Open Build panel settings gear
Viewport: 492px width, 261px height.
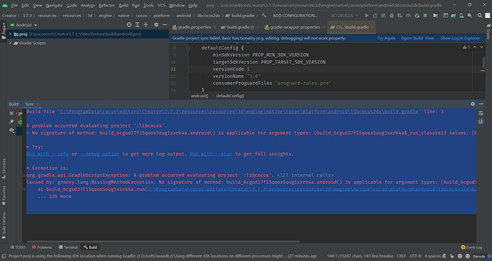point(473,104)
